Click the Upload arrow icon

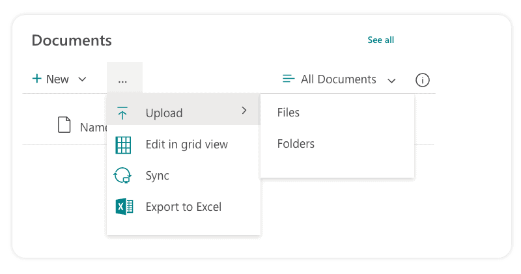tap(122, 113)
